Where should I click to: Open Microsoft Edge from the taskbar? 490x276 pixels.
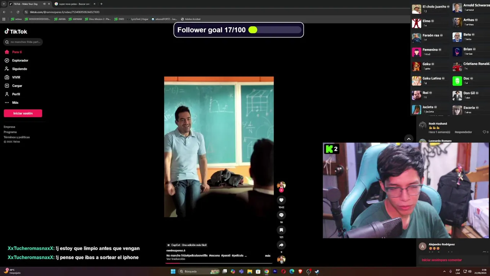(x=292, y=271)
